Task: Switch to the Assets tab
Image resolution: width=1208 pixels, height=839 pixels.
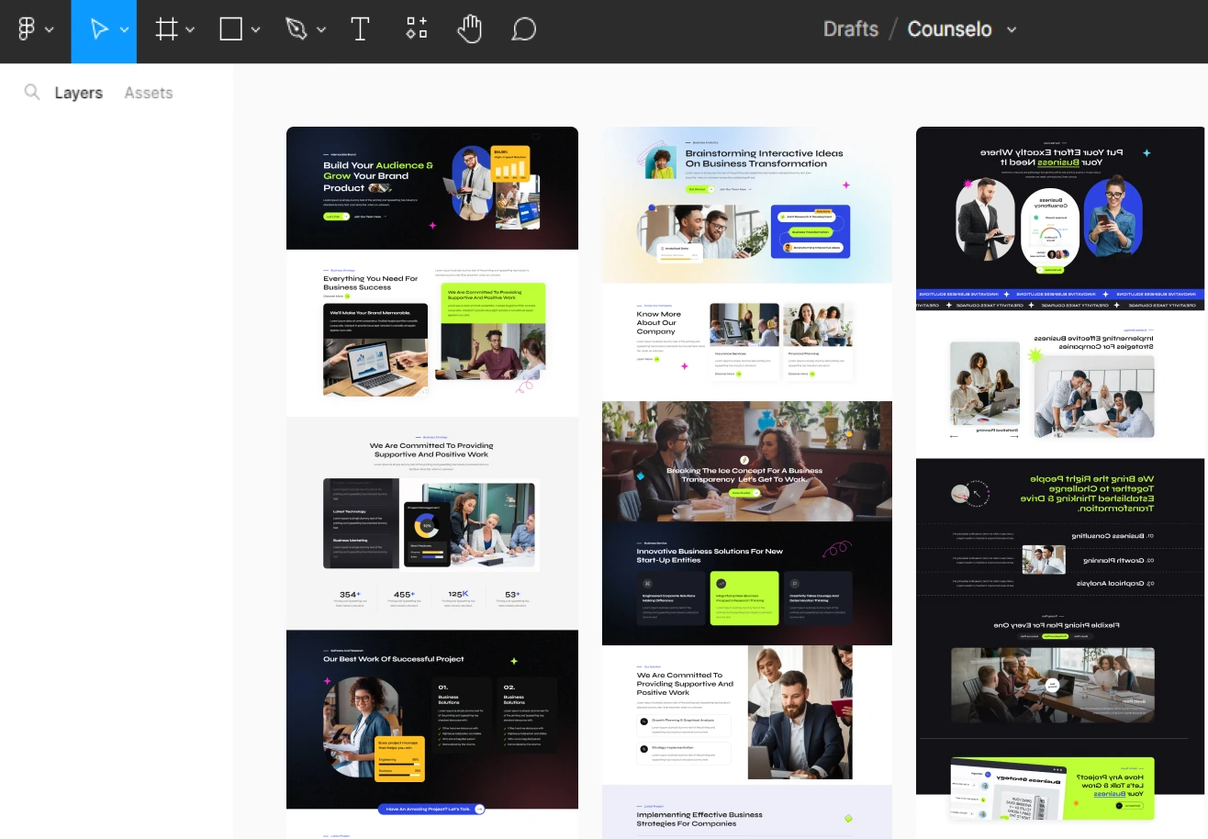Action: coord(149,93)
